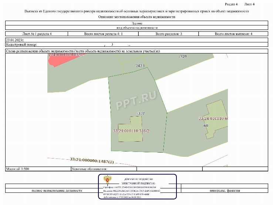
Task: Click cell 'Всего листов раздела 4: 1'
Action: [x=103, y=34]
